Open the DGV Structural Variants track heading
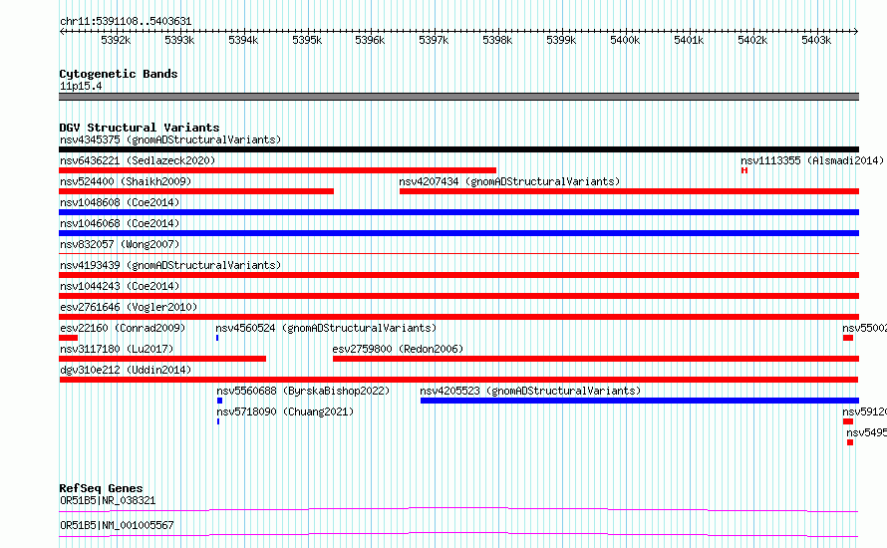Image resolution: width=887 pixels, height=548 pixels. coord(140,128)
